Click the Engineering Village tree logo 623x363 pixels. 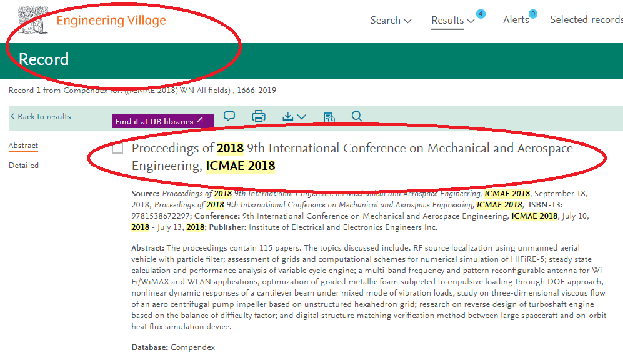(33, 20)
